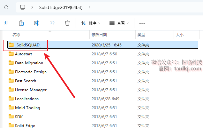Click the date 2020/3/25 16:45
203x128 pixels.
[107, 45]
